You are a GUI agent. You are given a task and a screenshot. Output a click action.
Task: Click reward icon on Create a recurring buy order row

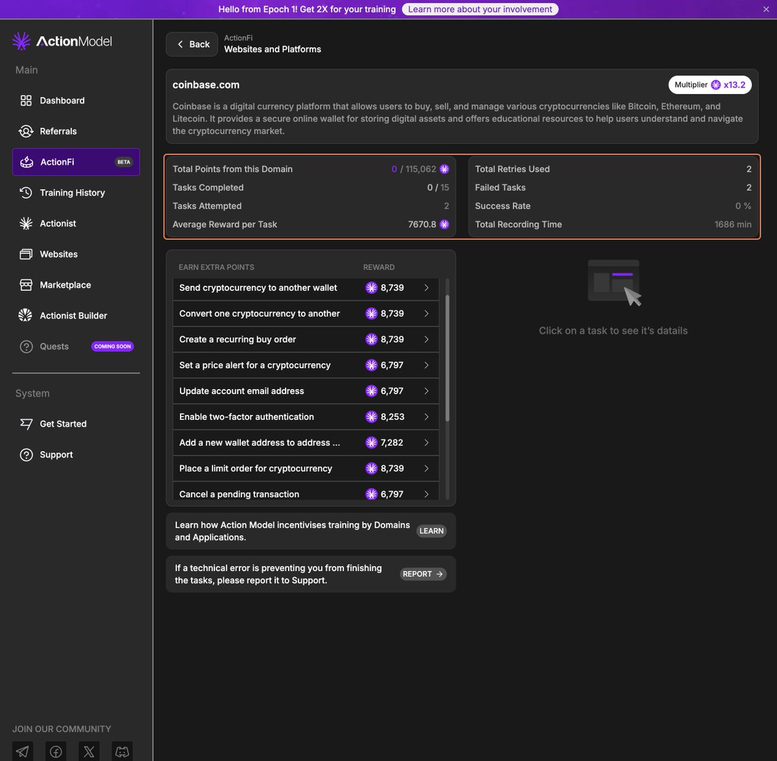click(371, 340)
